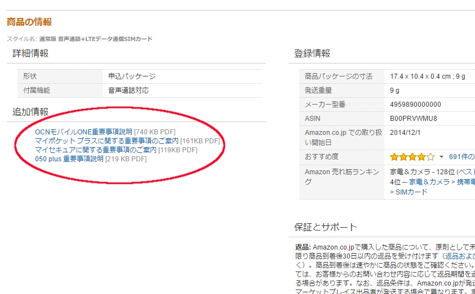The width and height of the screenshot is (475, 294).
Task: Open the 携帯電 category link in ranking
Action: coord(466,182)
